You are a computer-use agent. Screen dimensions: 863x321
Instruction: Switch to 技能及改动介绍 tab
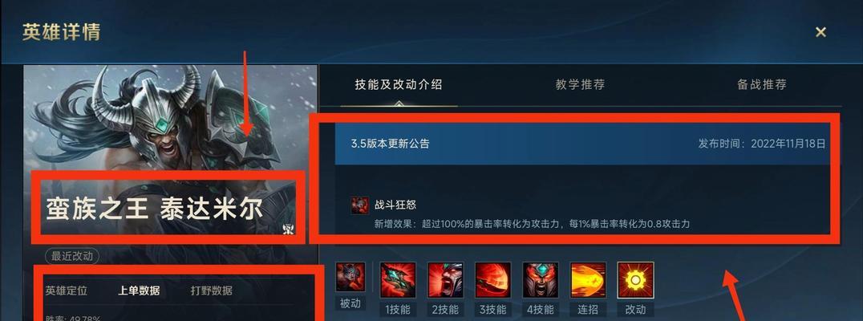pos(399,85)
